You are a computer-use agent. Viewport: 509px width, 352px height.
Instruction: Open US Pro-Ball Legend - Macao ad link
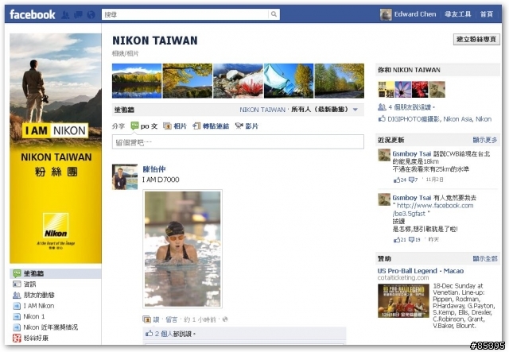click(421, 271)
